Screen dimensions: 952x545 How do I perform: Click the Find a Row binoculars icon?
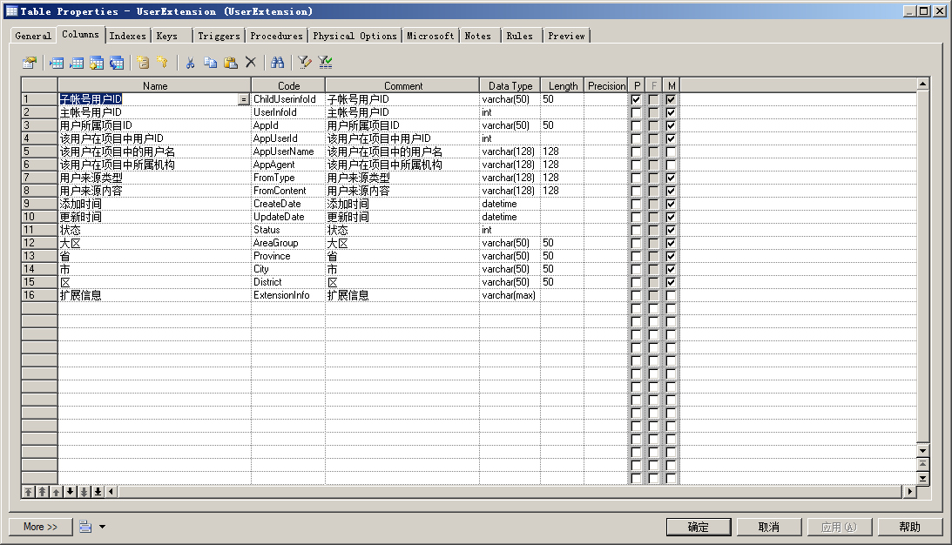point(278,63)
